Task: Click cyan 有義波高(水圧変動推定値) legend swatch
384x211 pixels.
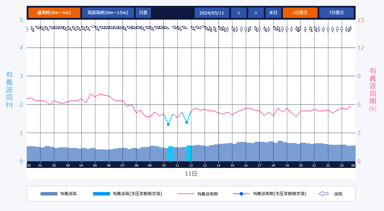Action: point(101,194)
